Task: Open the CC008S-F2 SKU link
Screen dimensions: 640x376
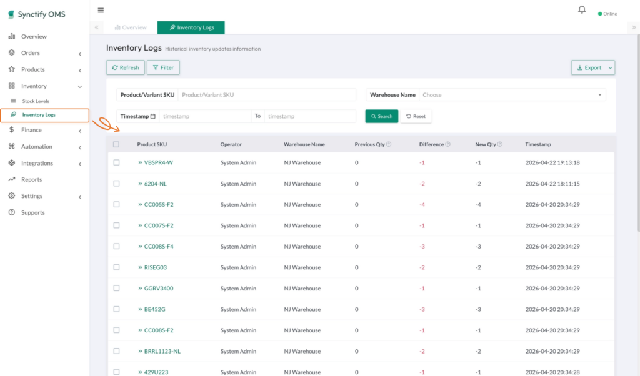Action: click(159, 330)
